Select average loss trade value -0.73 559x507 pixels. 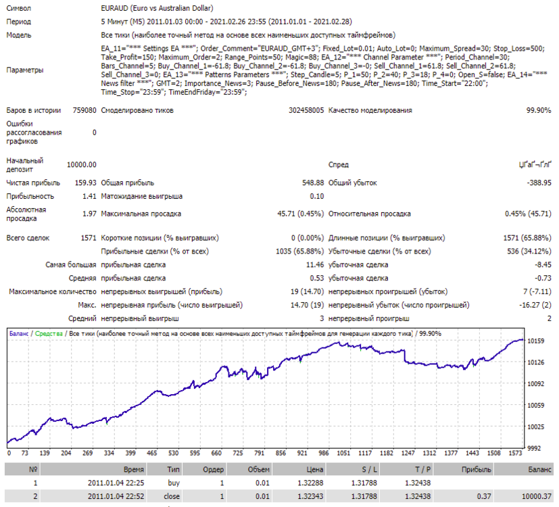543,279
